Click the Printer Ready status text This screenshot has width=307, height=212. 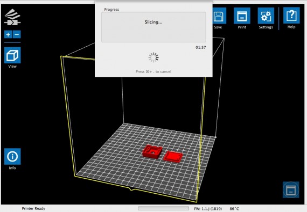pos(33,208)
